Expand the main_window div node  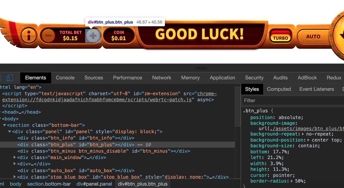pos(15,157)
